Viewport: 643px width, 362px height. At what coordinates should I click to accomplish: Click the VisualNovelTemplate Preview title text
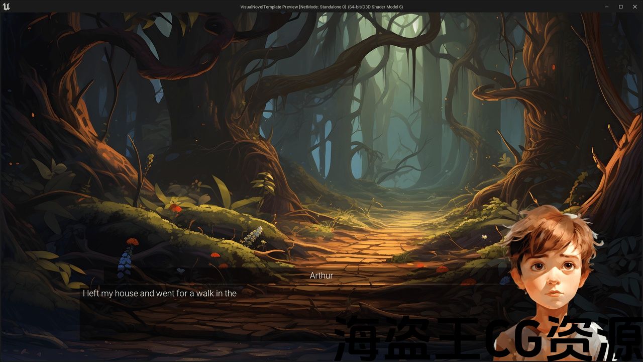pyautogui.click(x=321, y=7)
